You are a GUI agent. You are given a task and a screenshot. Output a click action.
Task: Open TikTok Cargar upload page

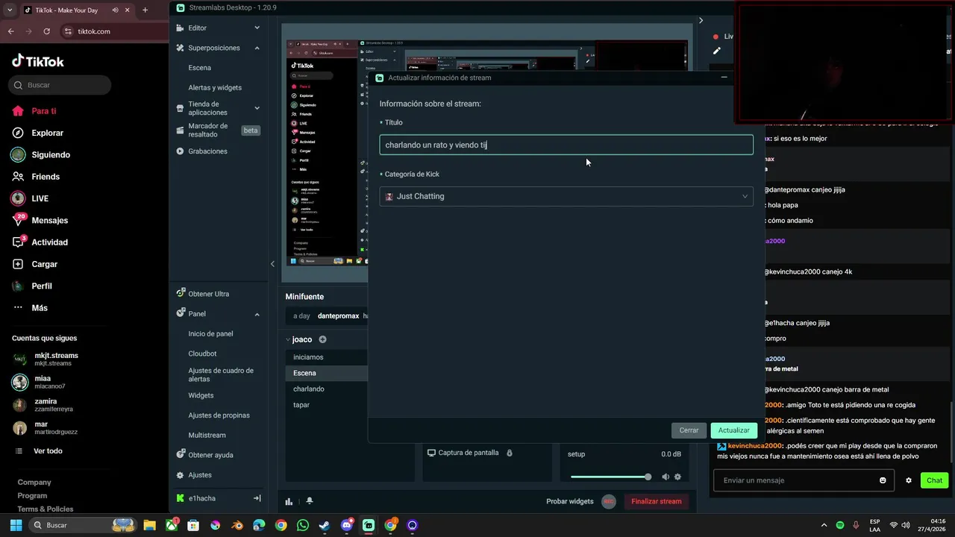click(44, 264)
